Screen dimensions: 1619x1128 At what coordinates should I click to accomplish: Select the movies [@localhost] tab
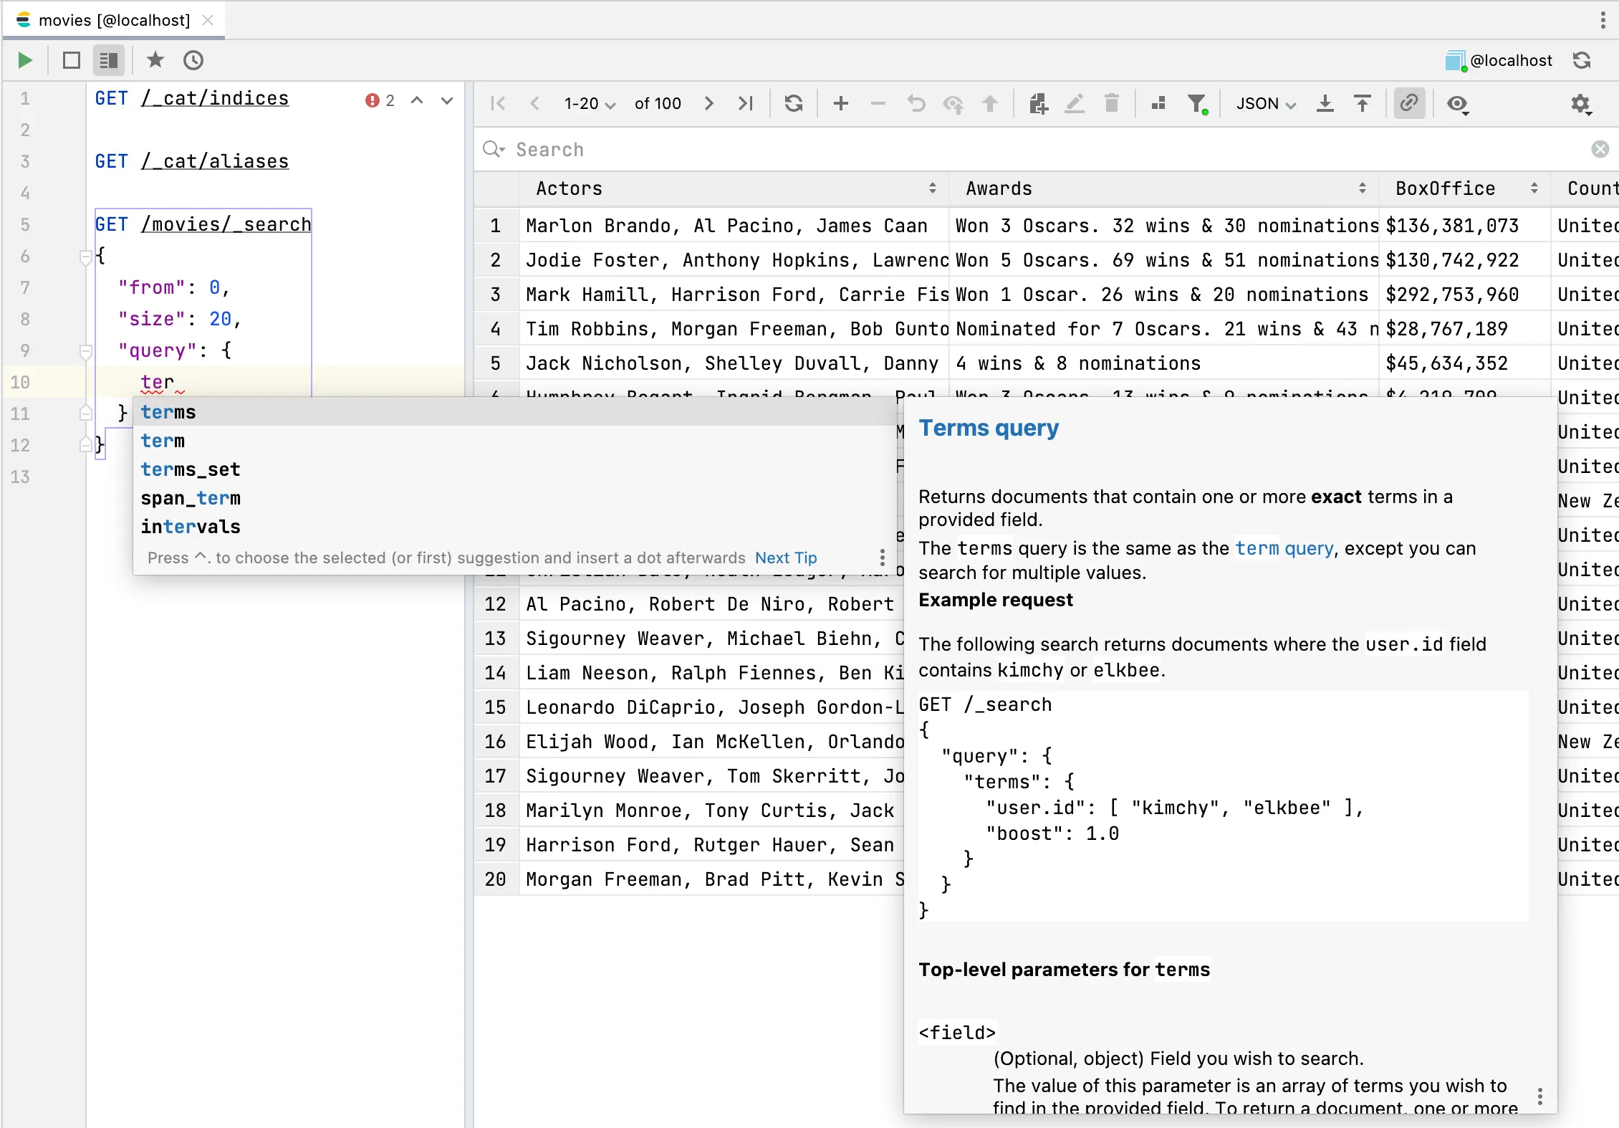[114, 20]
